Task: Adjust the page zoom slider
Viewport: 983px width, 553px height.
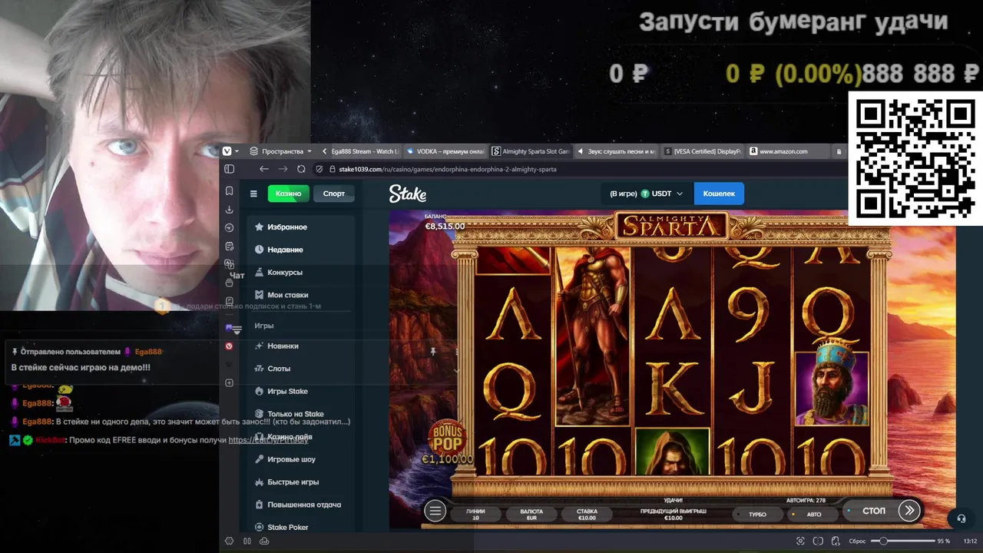Action: [902, 541]
